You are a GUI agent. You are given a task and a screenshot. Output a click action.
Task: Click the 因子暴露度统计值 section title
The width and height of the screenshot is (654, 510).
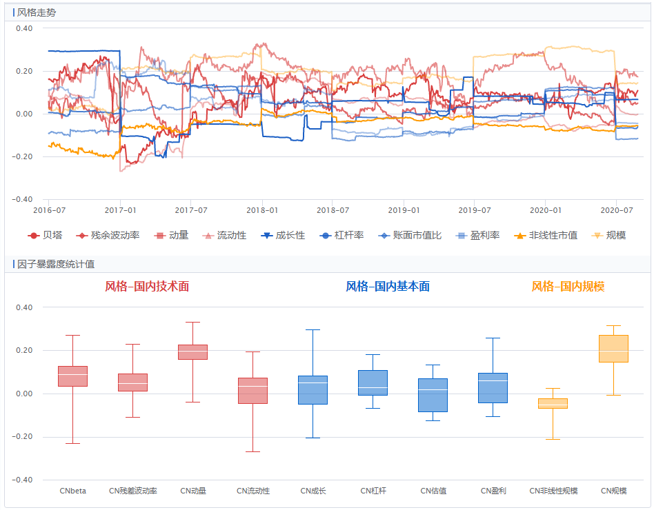pos(56,264)
